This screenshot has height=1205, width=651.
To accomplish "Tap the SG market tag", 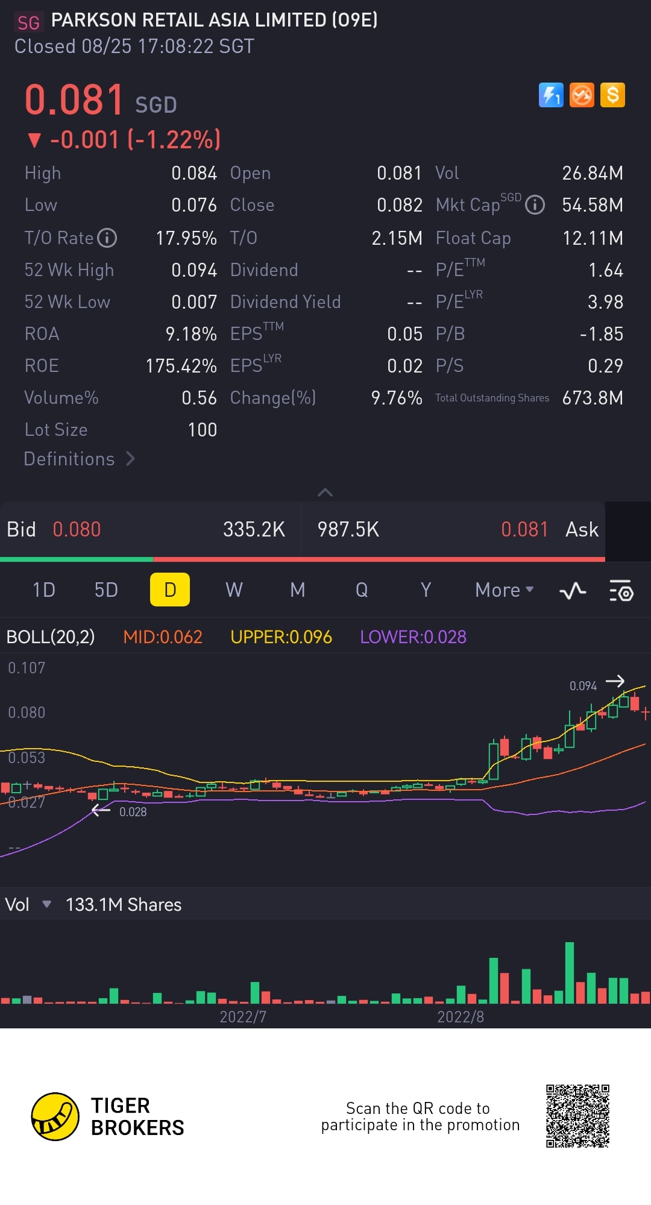I will tap(28, 22).
